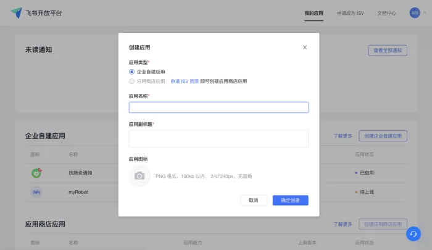Click the 创建应用商店应用 button
Screen dimensions: 432x250
[383, 224]
